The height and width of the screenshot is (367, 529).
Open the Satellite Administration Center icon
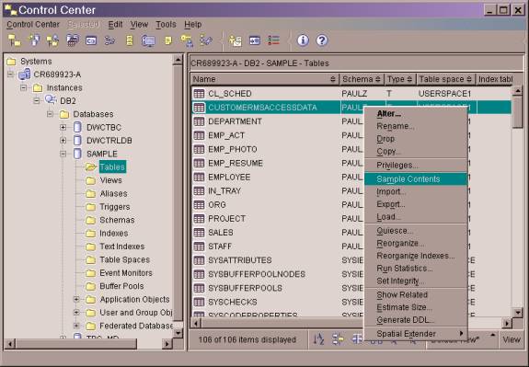52,40
